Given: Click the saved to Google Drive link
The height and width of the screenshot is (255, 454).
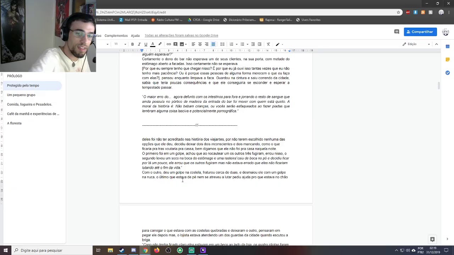Looking at the screenshot, I should click(181, 35).
